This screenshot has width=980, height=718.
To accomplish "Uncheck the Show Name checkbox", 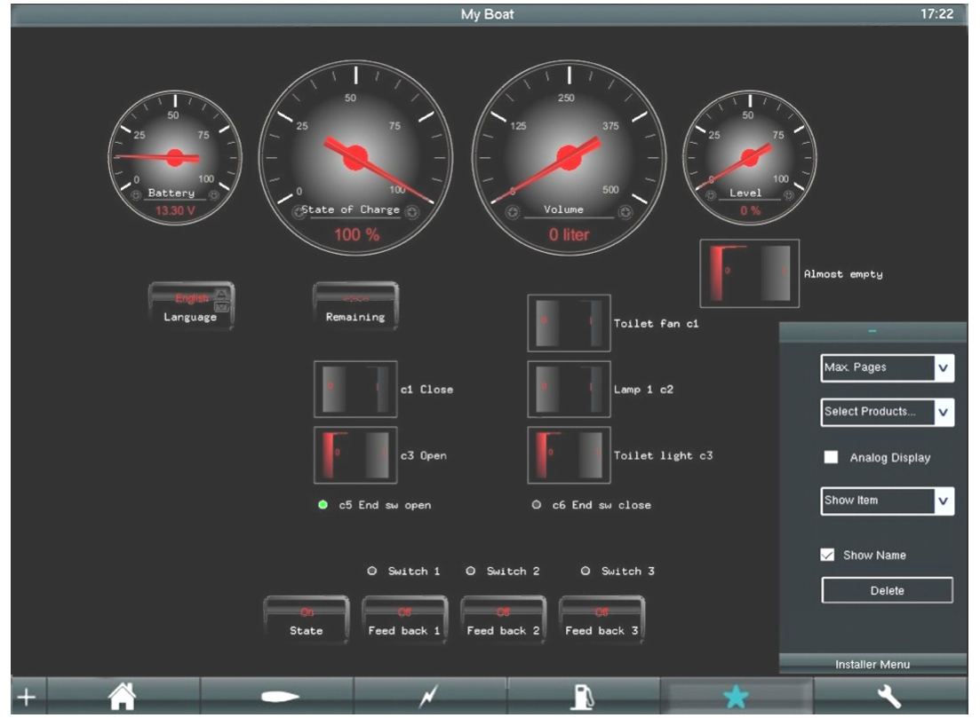I will (x=827, y=555).
